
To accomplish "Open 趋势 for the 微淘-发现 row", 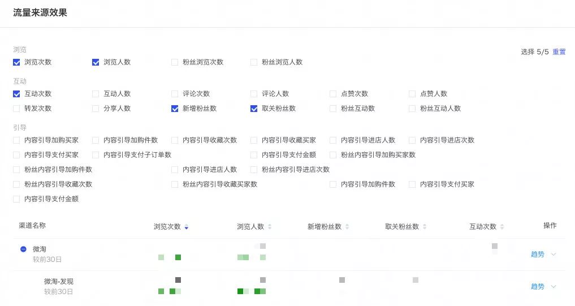I will click(x=538, y=287).
